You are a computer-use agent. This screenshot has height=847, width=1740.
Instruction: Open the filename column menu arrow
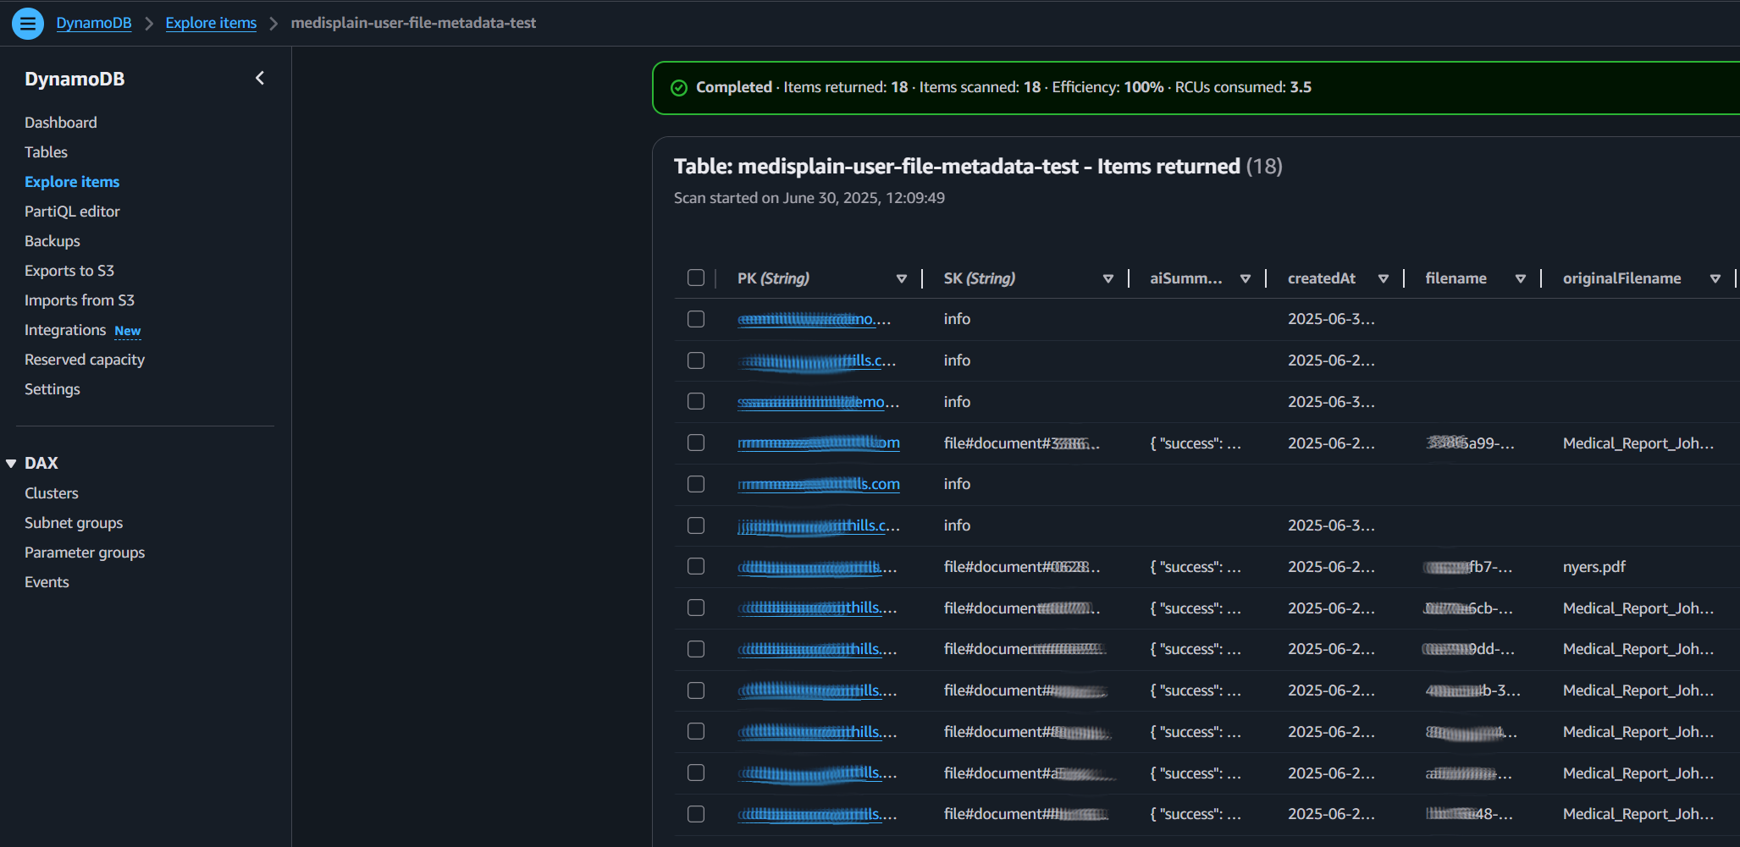point(1521,278)
